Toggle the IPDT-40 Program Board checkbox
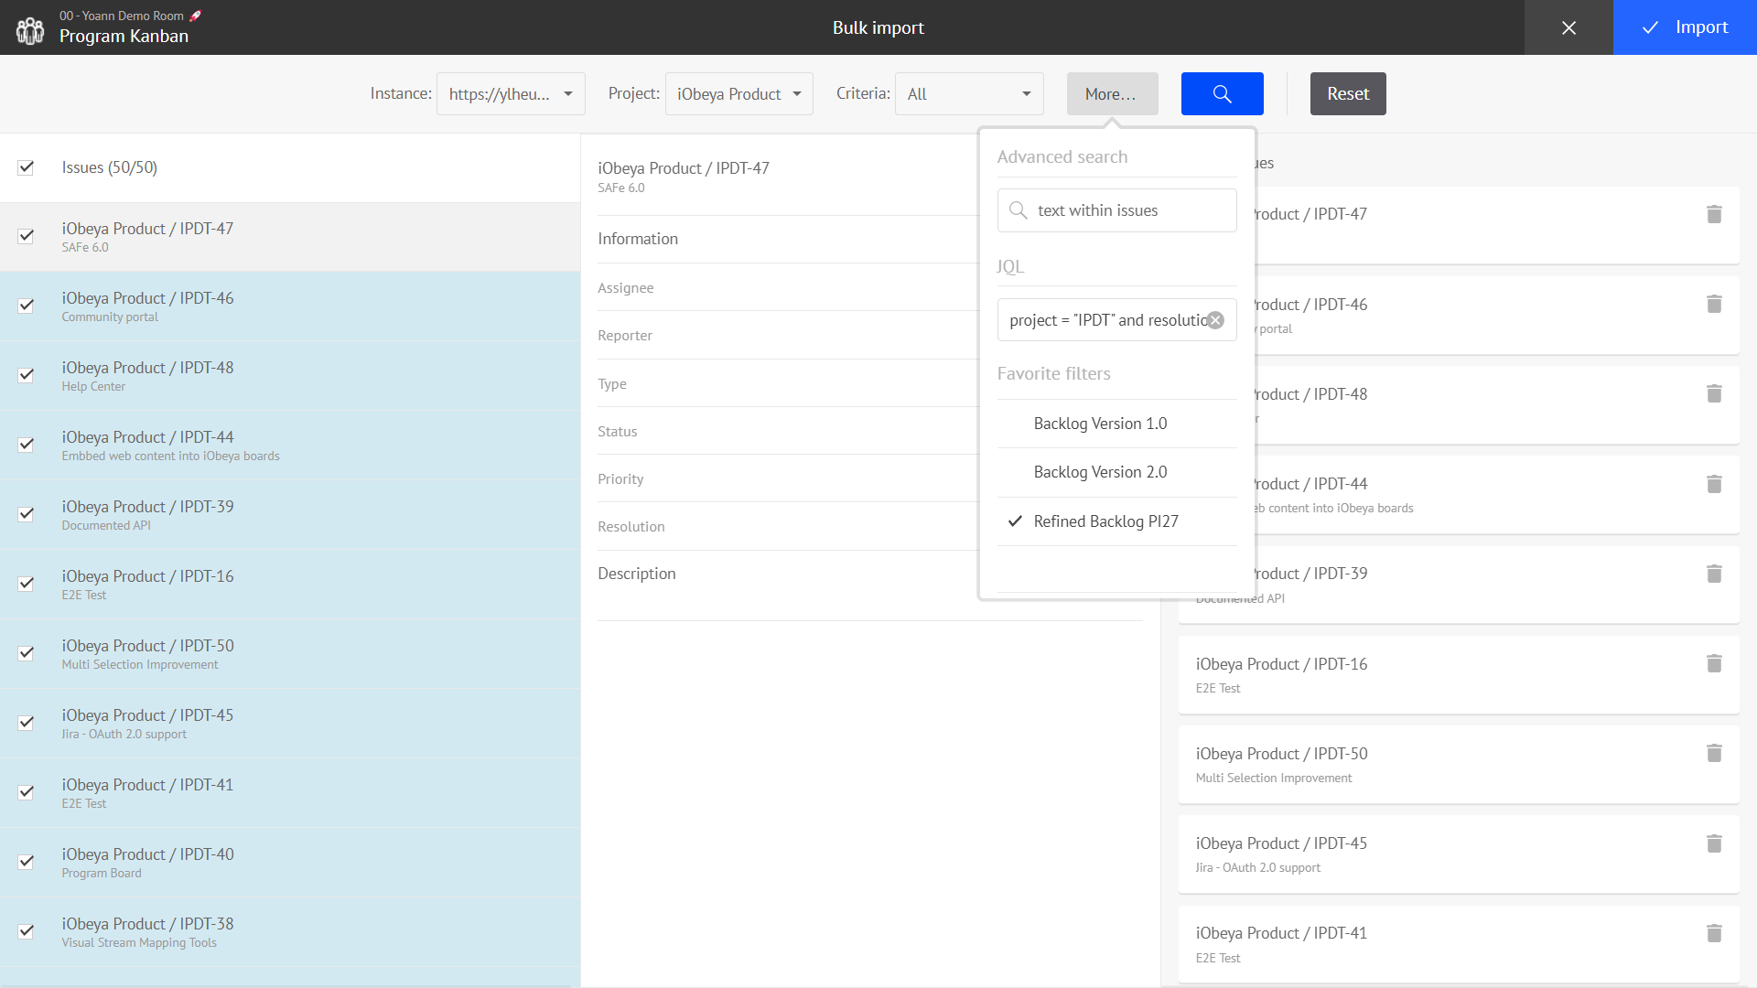 (26, 862)
